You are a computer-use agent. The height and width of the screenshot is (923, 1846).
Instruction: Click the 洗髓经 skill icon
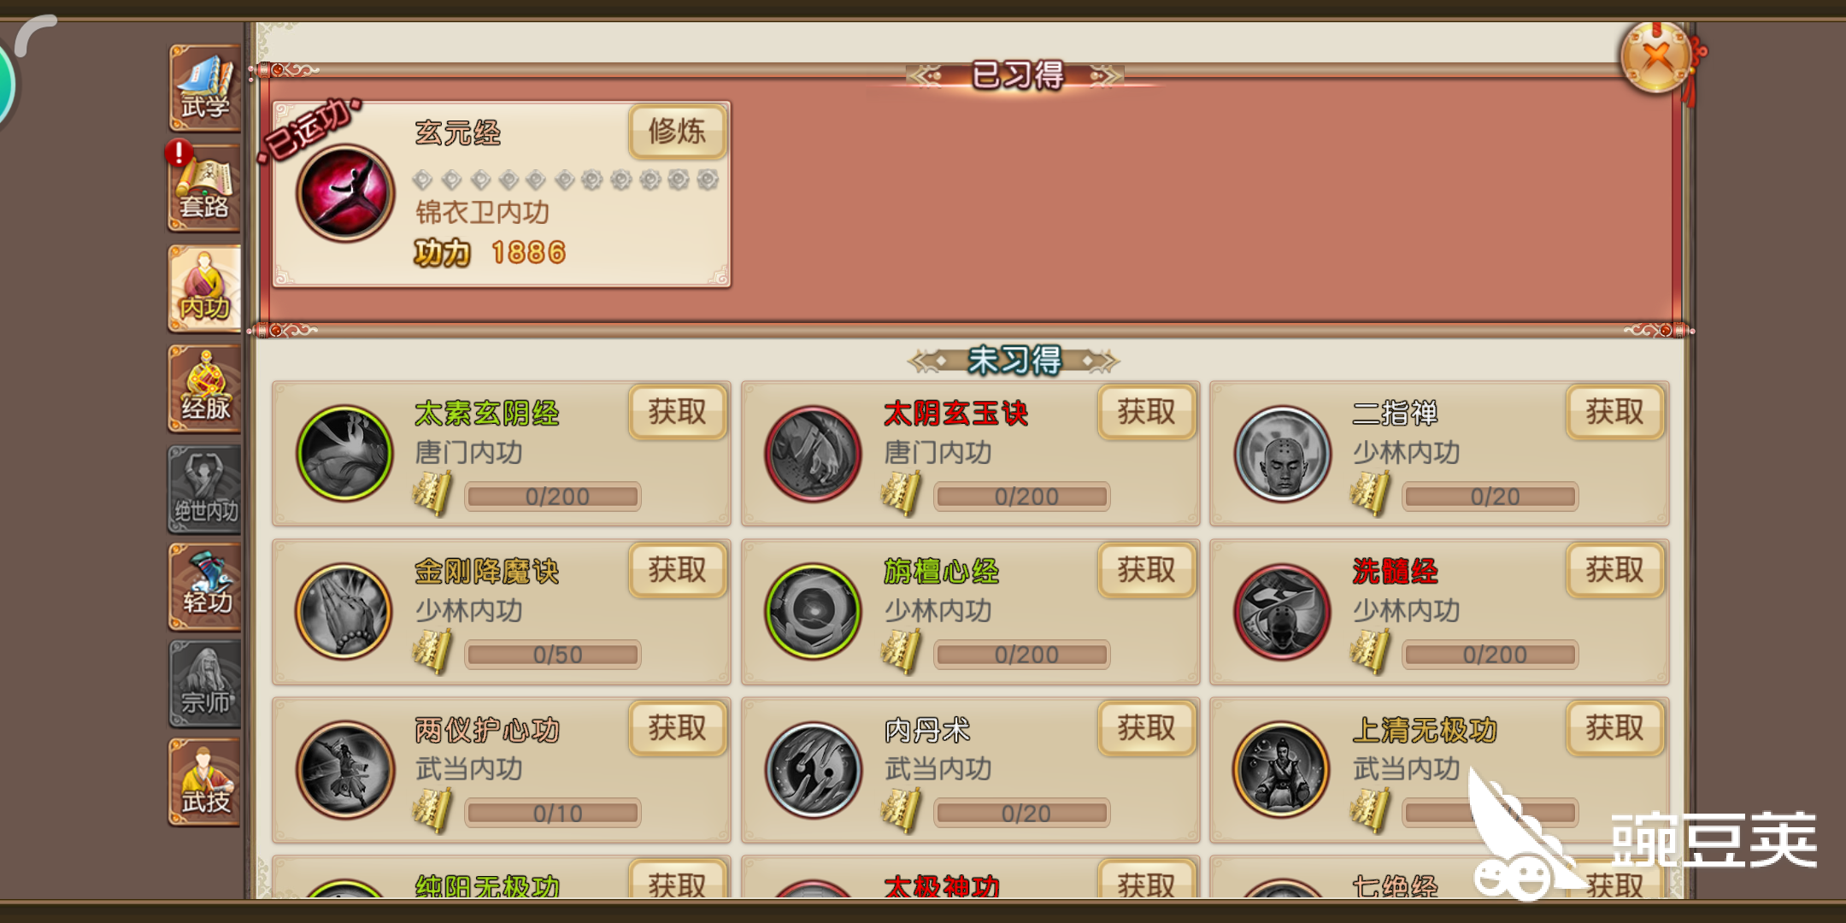point(1282,611)
